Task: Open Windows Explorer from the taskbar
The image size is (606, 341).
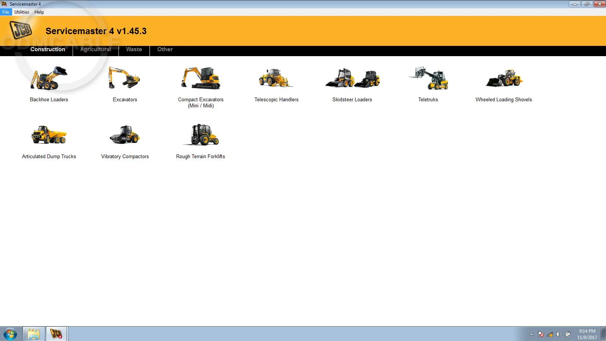Action: point(34,334)
